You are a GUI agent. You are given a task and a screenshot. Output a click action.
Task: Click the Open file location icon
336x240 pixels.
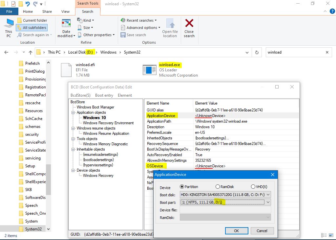[x=170, y=24]
